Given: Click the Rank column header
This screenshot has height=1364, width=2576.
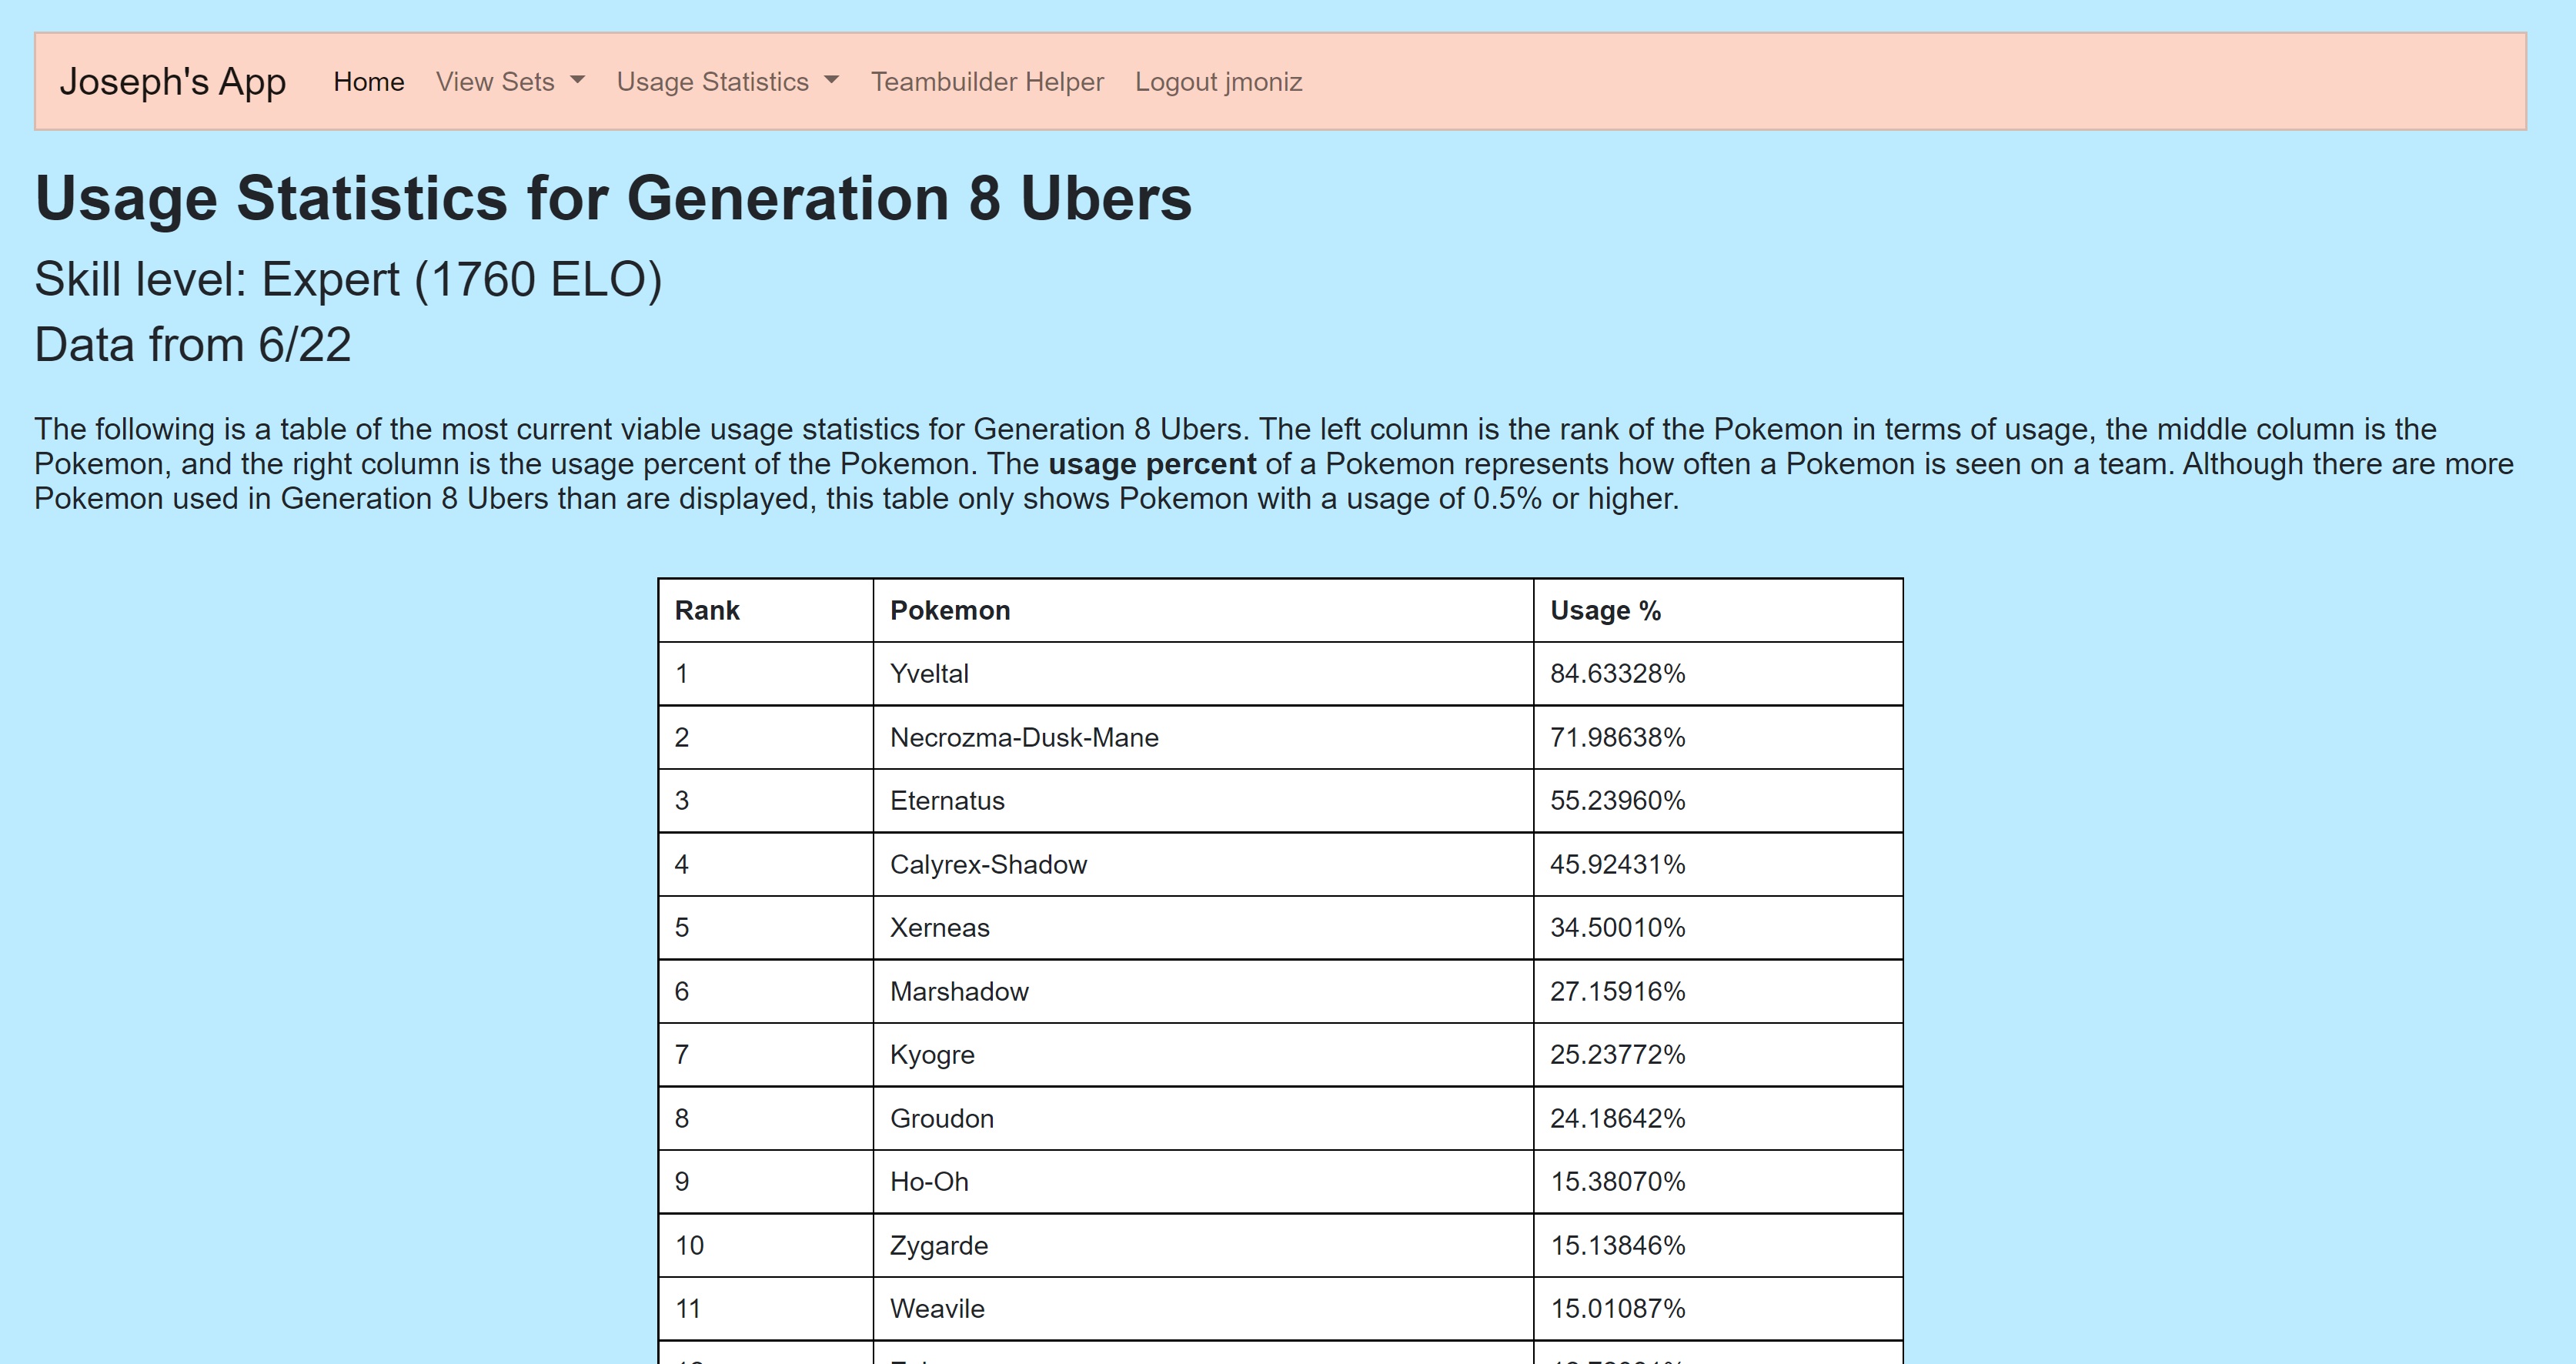Looking at the screenshot, I should click(707, 610).
